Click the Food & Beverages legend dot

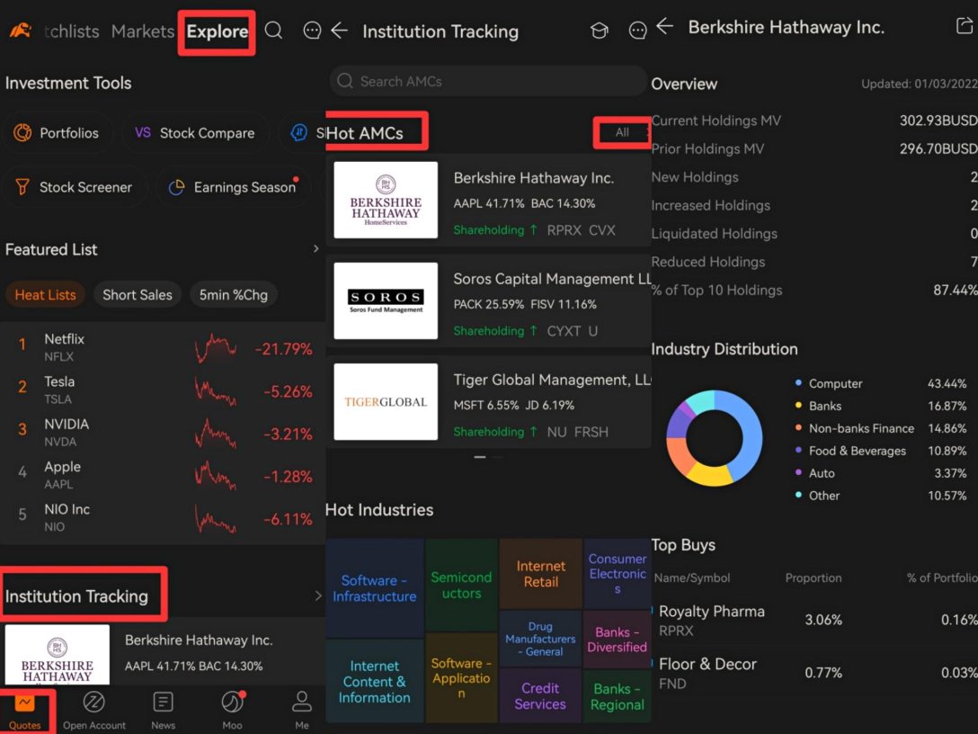click(x=798, y=450)
